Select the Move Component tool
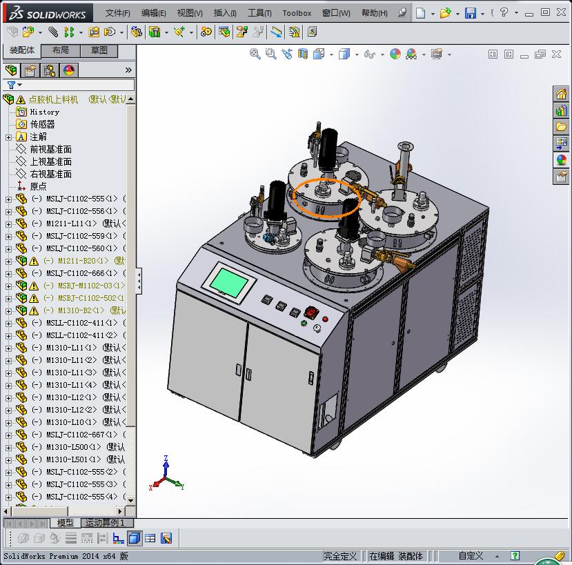This screenshot has height=565, width=572. click(110, 32)
